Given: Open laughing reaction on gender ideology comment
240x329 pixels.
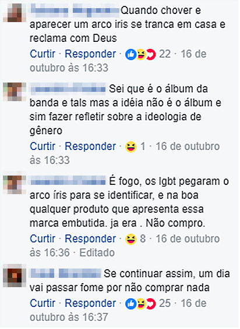Looking at the screenshot, I should (131, 146).
